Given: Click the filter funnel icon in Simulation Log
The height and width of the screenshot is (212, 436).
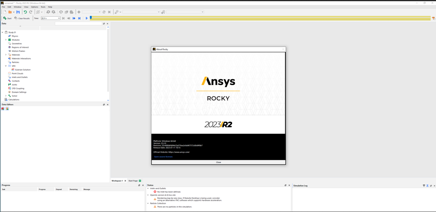Looking at the screenshot, I should [x=424, y=185].
